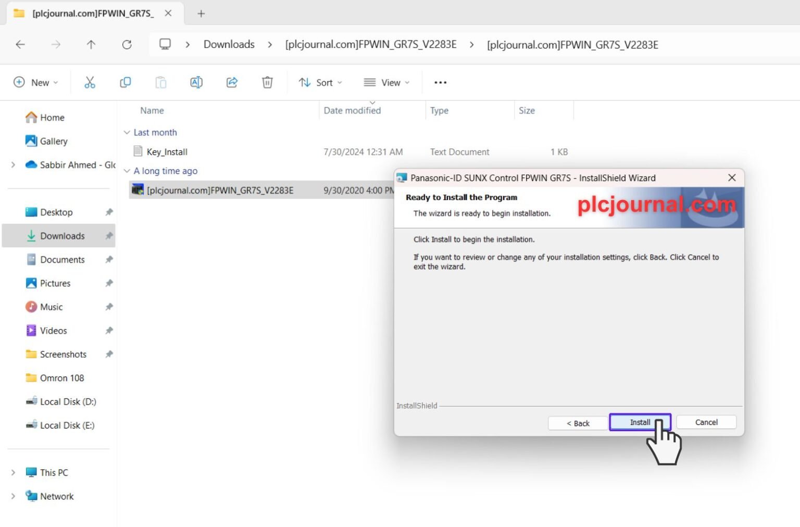Screen dimensions: 800x527
Task: Click the Delete trash icon
Action: [267, 82]
